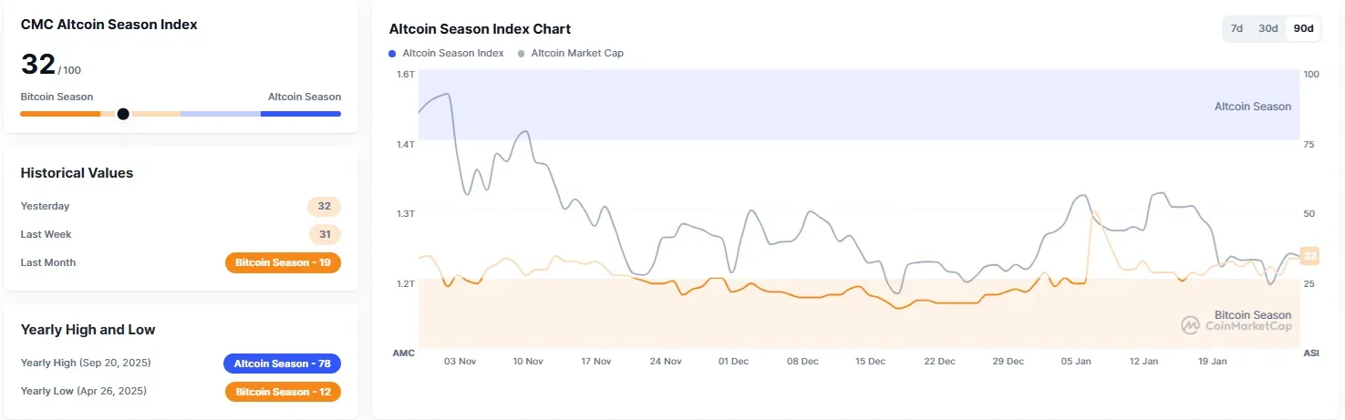This screenshot has width=1345, height=420.
Task: Click the Altcoin Season - 78 badge
Action: [x=282, y=364]
